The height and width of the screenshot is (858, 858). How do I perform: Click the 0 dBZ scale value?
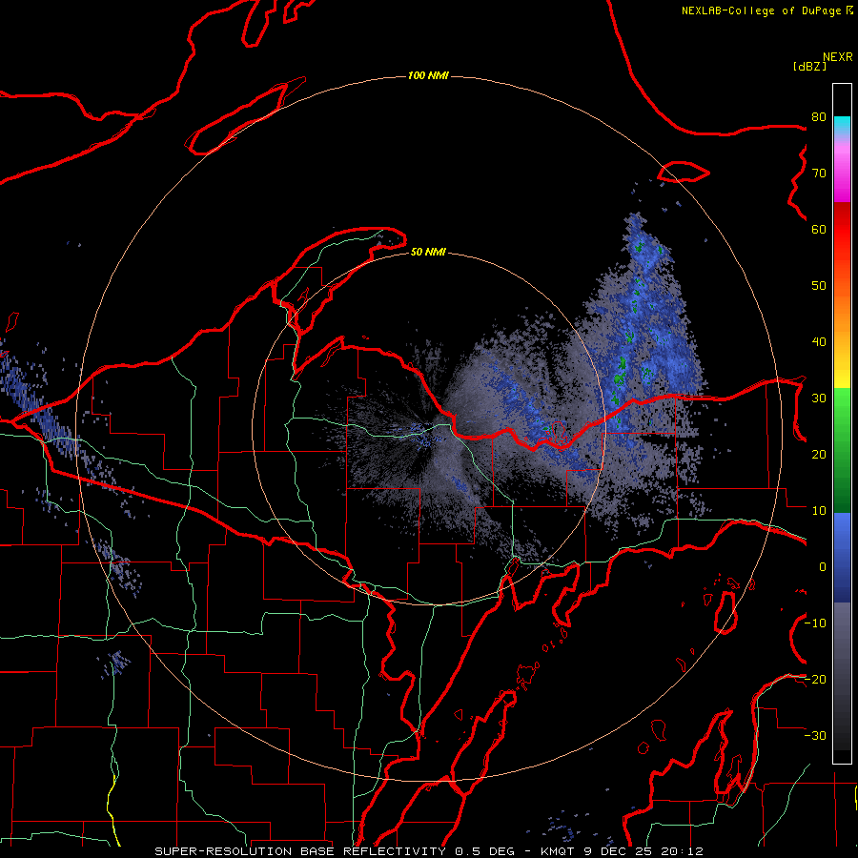[823, 567]
